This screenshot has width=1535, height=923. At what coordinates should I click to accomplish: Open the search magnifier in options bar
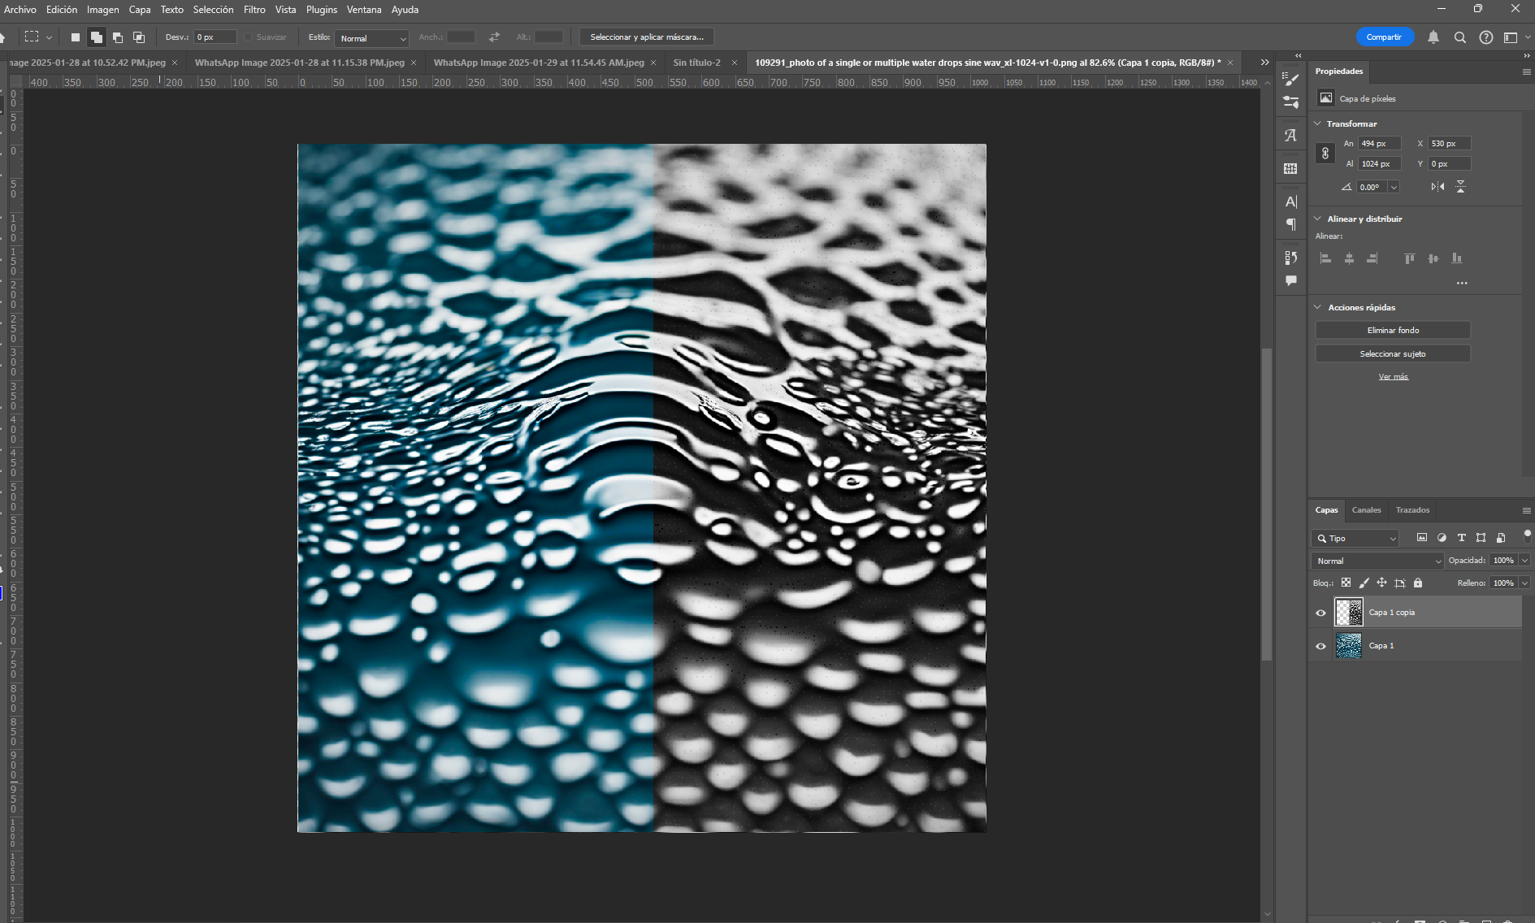pyautogui.click(x=1460, y=37)
